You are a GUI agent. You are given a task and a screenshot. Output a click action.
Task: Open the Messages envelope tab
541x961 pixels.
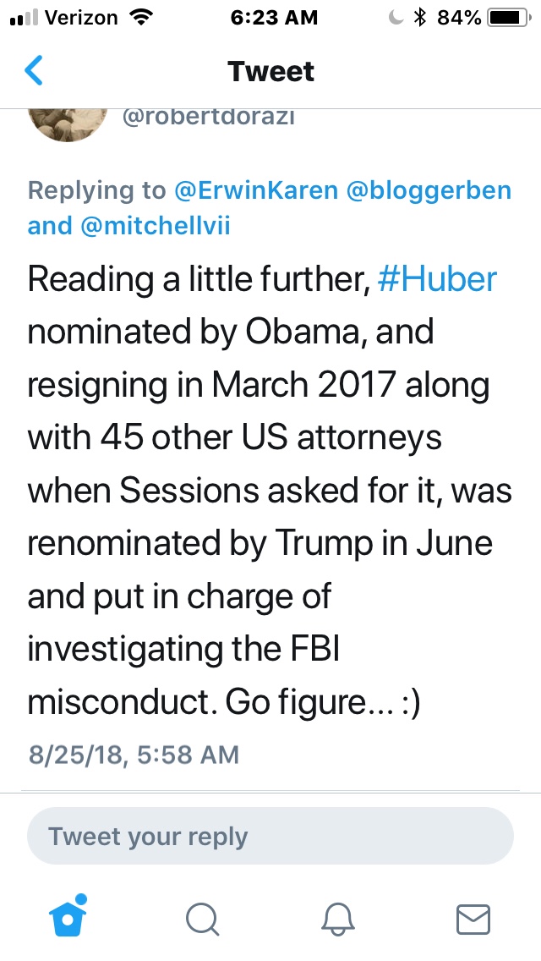point(473,920)
